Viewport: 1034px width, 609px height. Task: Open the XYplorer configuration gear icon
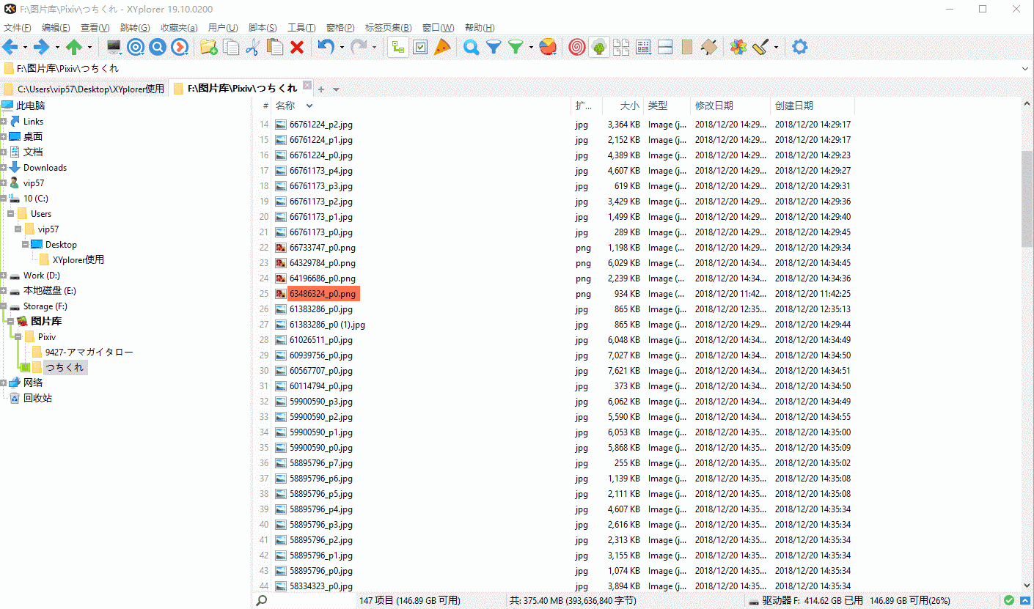[x=799, y=46]
